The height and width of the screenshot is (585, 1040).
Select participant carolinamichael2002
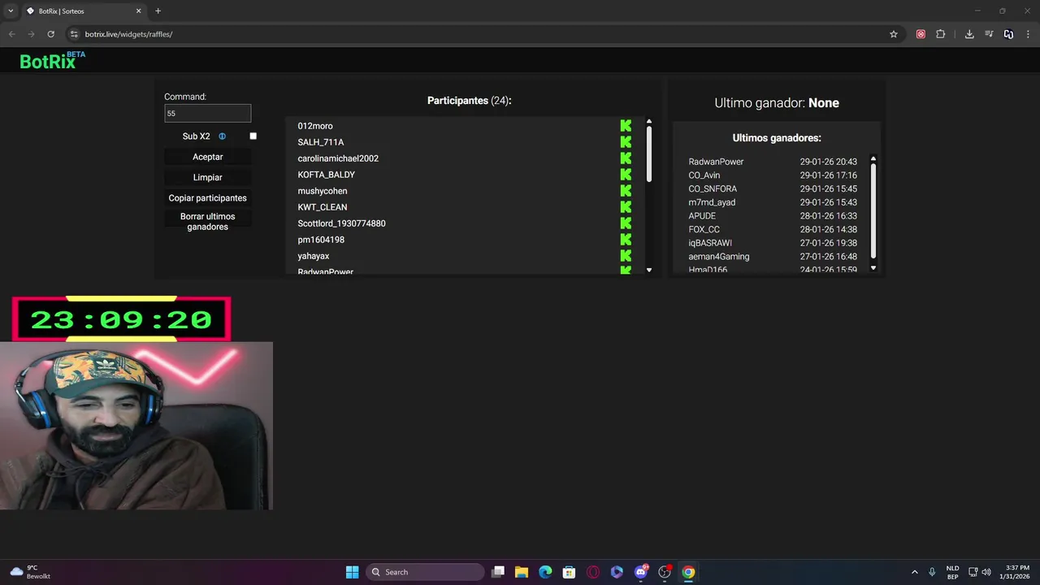tap(338, 158)
